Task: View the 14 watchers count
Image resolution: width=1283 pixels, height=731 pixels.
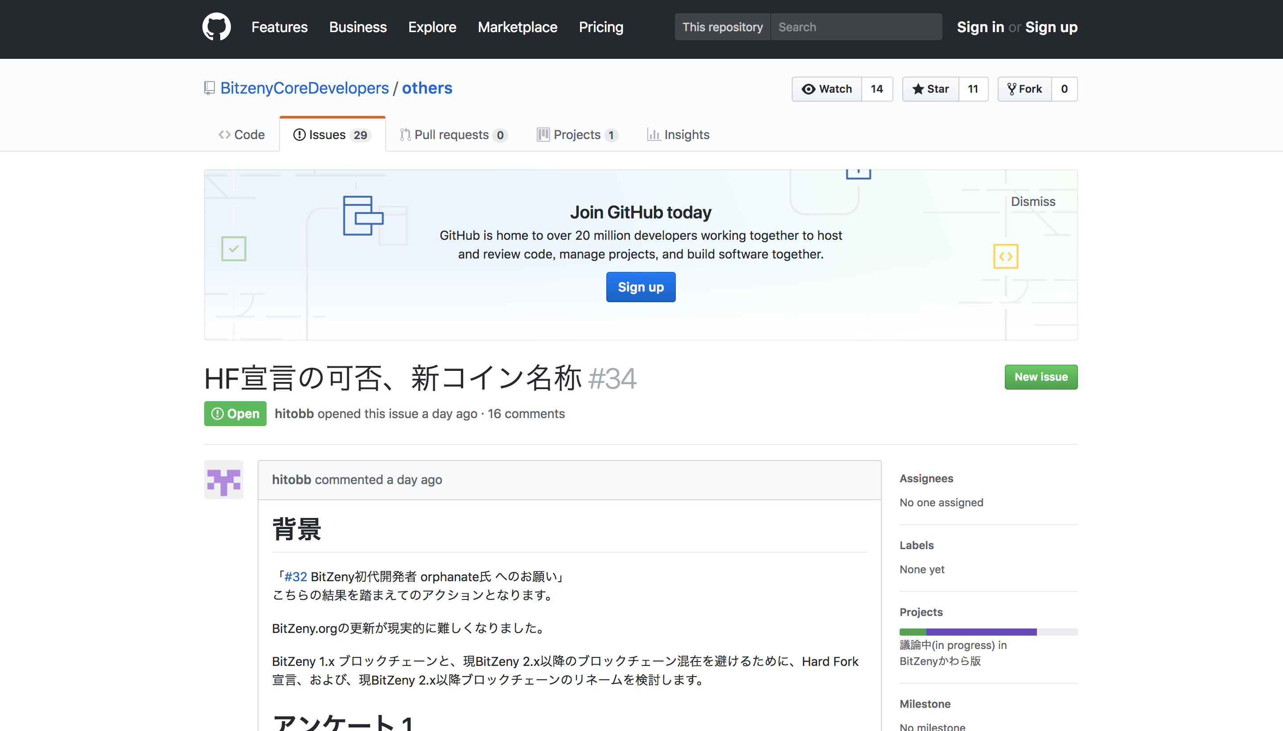Action: [877, 89]
